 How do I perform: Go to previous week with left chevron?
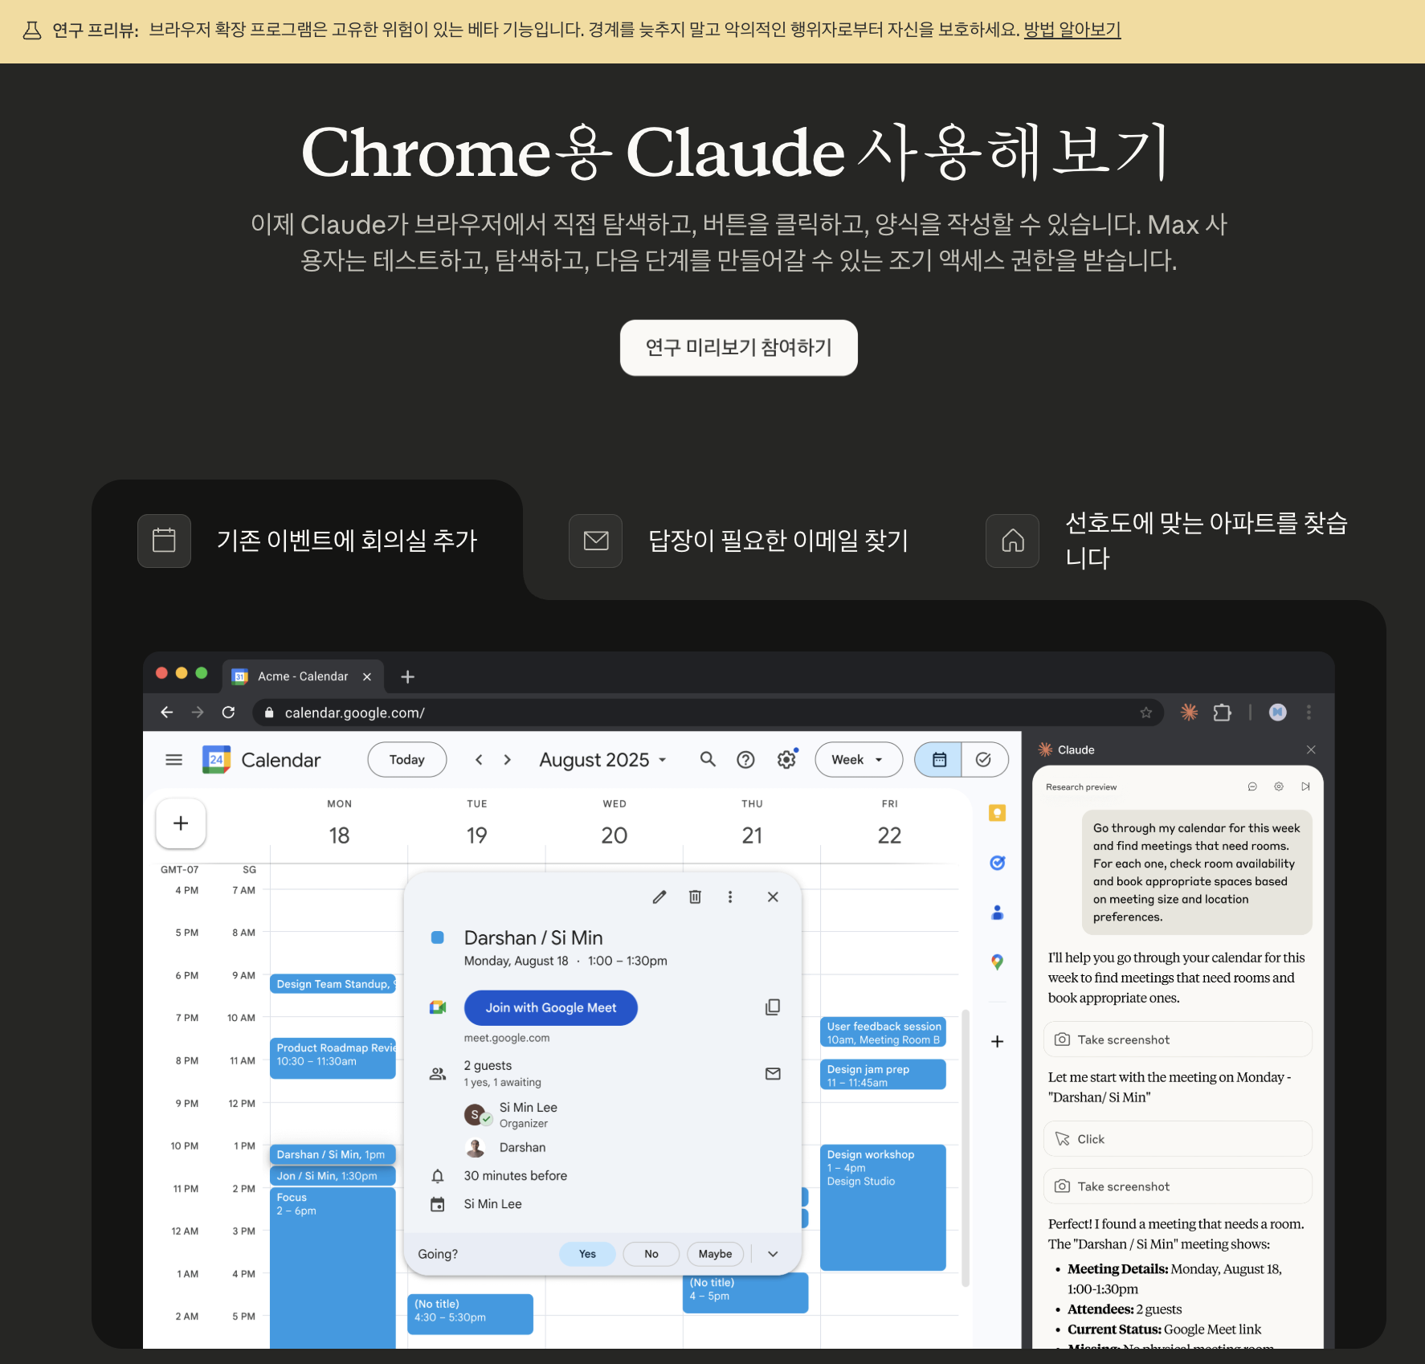pos(479,760)
